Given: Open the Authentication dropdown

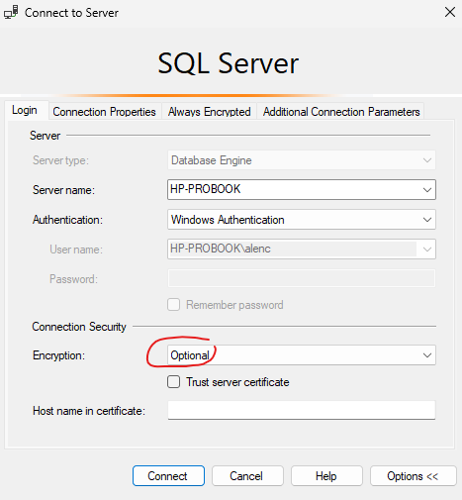Looking at the screenshot, I should [302, 220].
